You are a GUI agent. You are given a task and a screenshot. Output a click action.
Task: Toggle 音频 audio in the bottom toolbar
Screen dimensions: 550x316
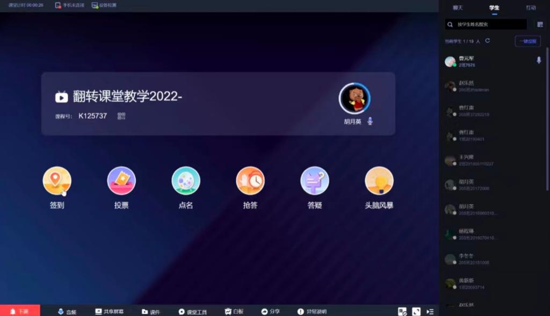pos(67,312)
